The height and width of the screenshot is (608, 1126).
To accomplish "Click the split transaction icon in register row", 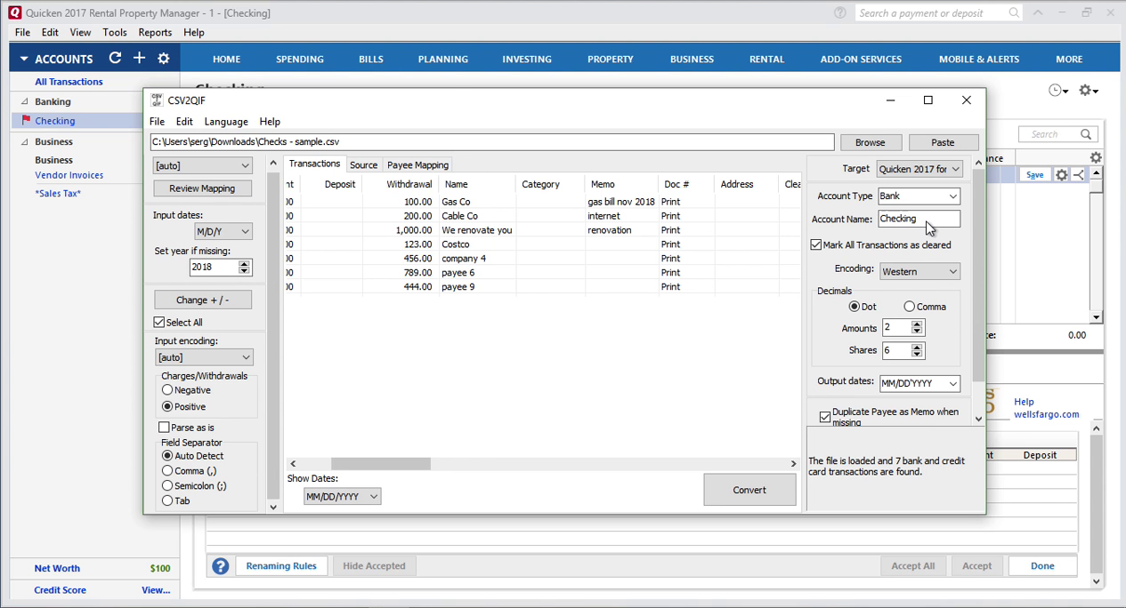I will pos(1079,175).
